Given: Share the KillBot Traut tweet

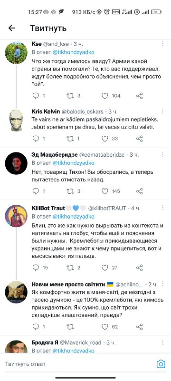Looking at the screenshot, I should pos(140,268).
